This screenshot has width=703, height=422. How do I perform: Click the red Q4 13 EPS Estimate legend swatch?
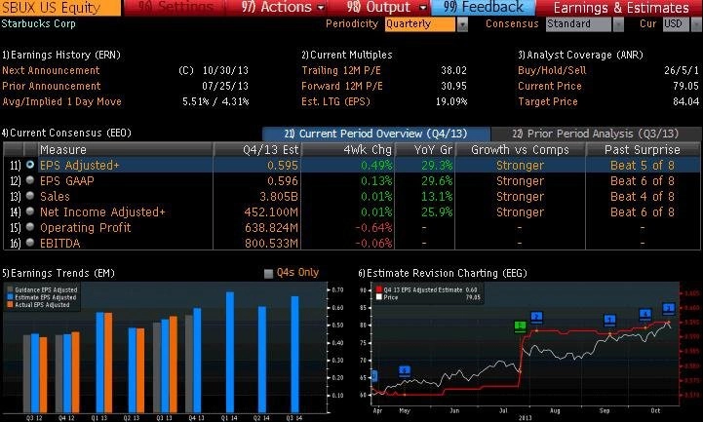pos(379,289)
